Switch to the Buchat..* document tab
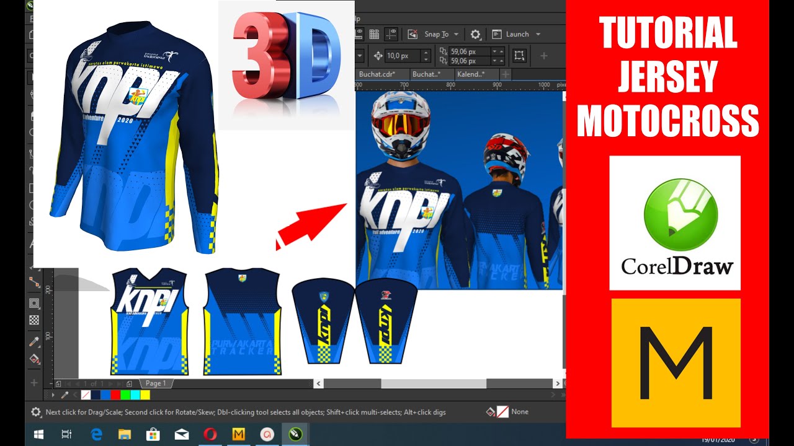 pyautogui.click(x=426, y=74)
